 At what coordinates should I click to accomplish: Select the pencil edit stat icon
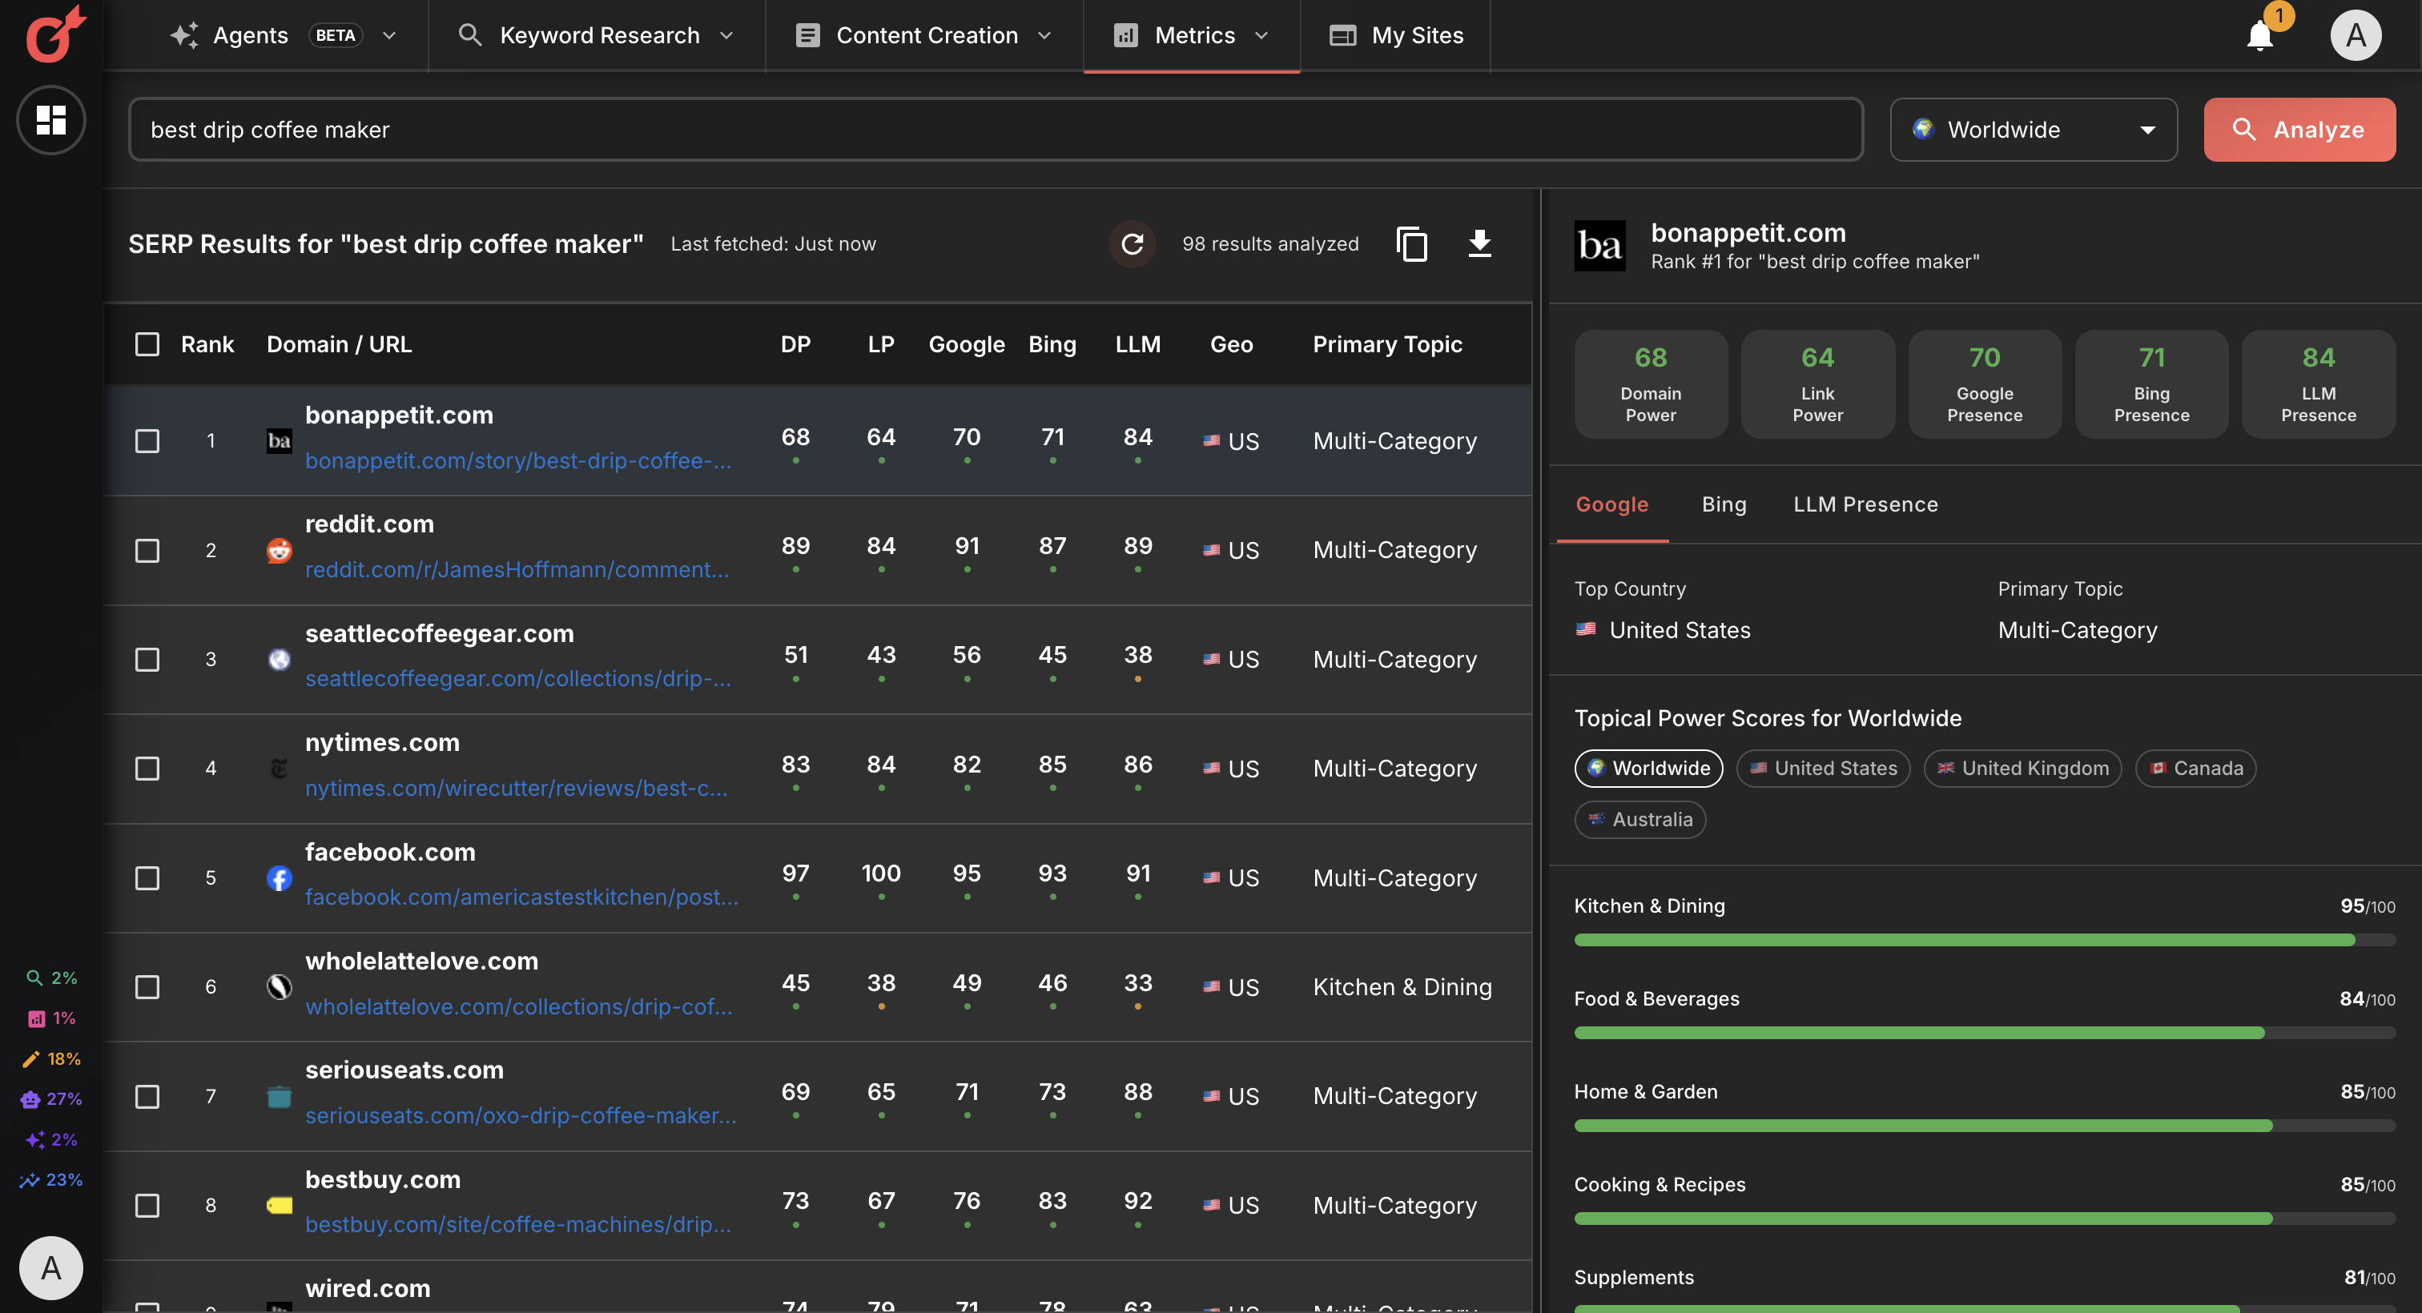pos(31,1058)
